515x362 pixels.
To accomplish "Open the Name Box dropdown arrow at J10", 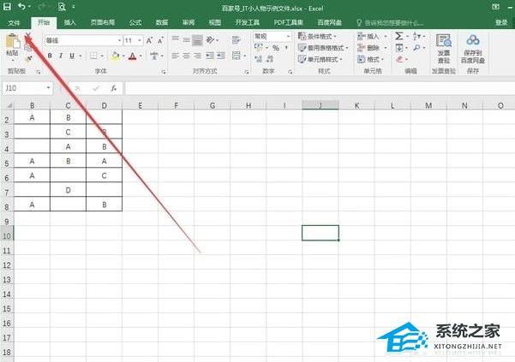I will click(x=48, y=88).
